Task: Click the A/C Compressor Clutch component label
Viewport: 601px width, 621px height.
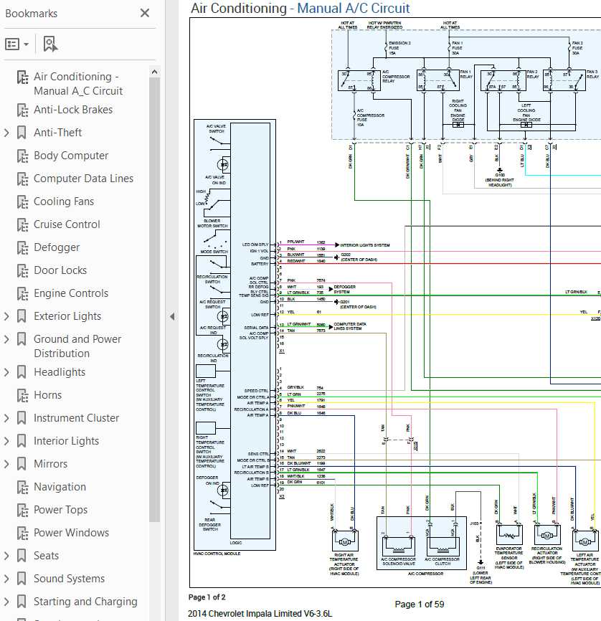Action: coord(442,561)
